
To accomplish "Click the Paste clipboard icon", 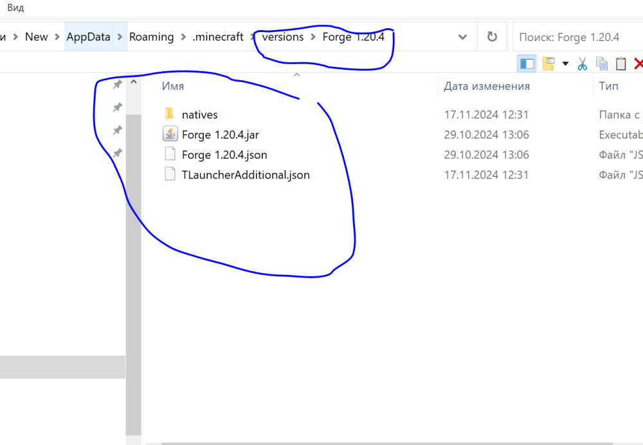I will (621, 64).
